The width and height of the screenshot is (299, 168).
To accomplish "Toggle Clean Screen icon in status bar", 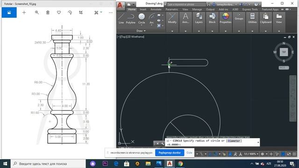I will pos(289,154).
